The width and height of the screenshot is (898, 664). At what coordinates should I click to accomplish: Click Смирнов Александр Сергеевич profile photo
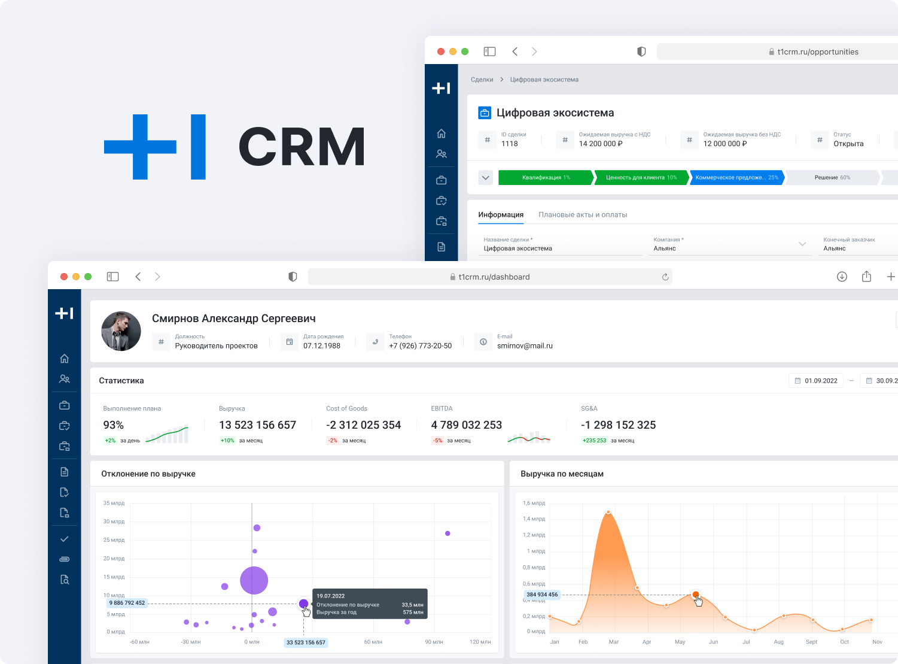coord(121,331)
